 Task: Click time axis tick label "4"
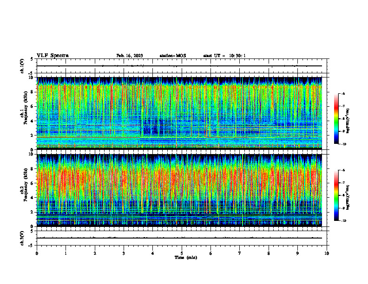(153, 253)
